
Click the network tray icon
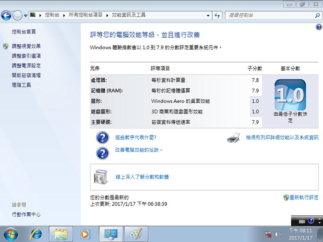point(268,234)
